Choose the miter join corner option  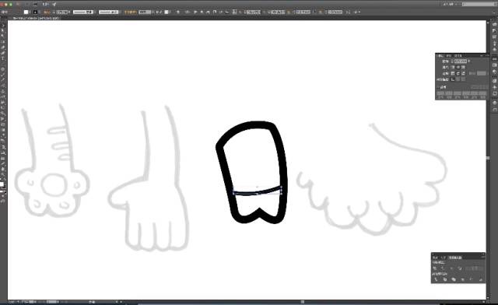(x=453, y=73)
